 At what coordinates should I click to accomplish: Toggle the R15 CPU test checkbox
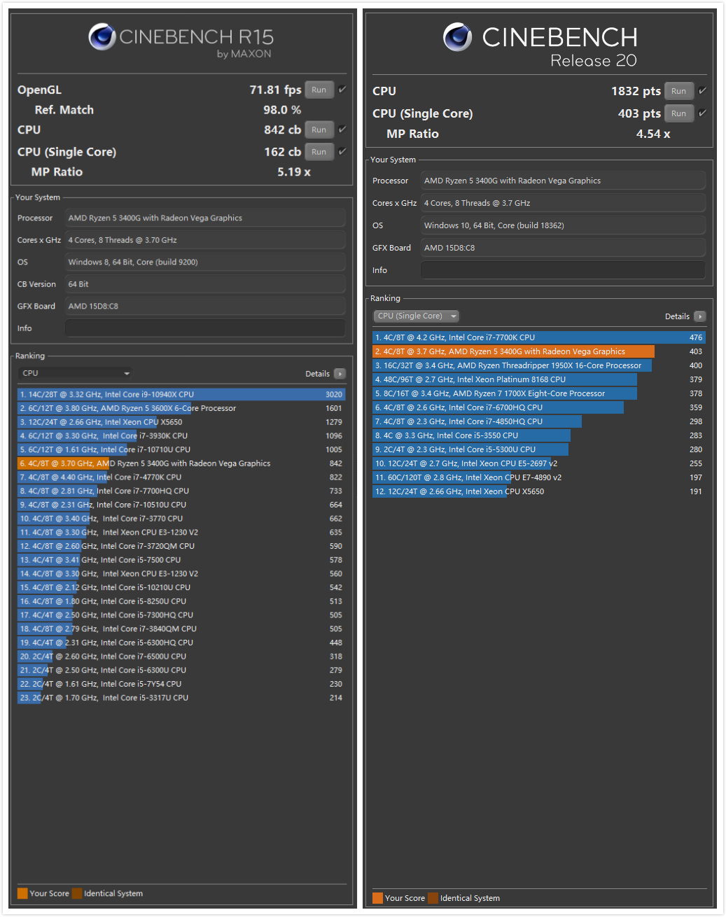pos(342,129)
